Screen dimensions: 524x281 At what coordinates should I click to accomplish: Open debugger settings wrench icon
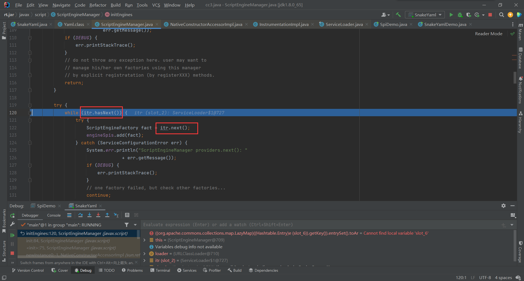(x=12, y=224)
